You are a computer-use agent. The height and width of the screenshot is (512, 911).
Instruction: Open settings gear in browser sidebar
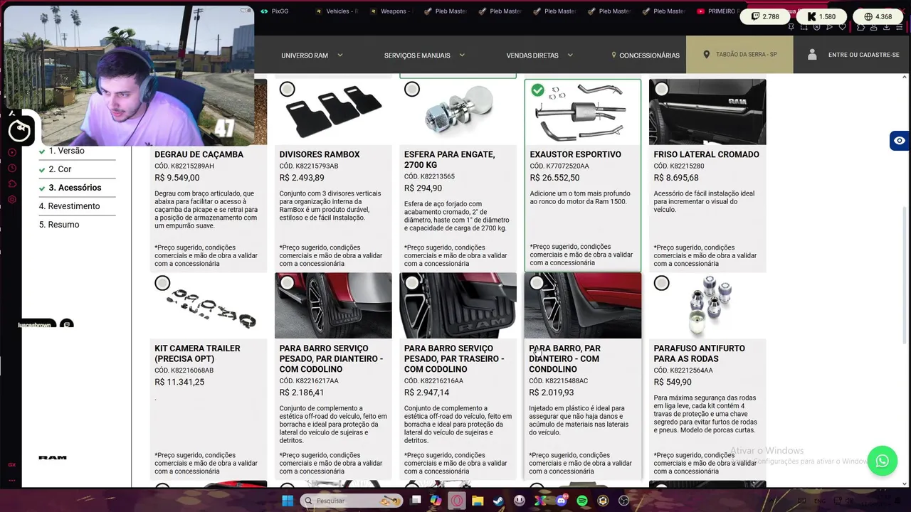point(12,200)
